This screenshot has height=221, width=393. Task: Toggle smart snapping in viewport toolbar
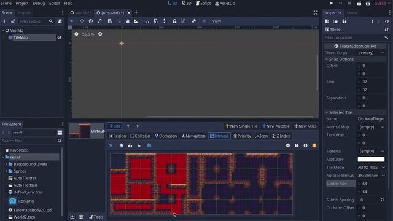(147, 21)
